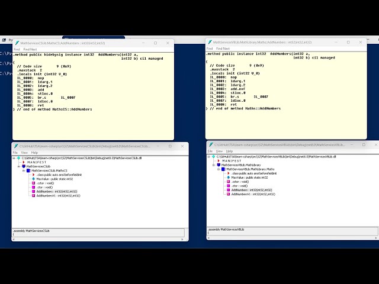Click the right scroll arrow in the CSLib window
The height and width of the screenshot is (284, 379).
(182, 239)
